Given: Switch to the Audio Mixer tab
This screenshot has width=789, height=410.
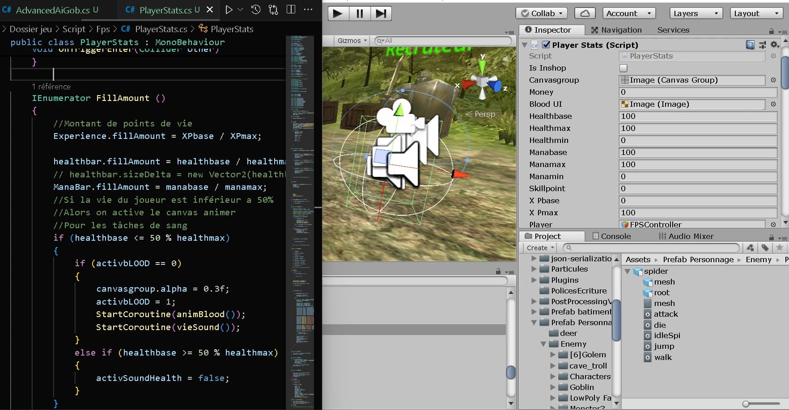Looking at the screenshot, I should [x=686, y=236].
